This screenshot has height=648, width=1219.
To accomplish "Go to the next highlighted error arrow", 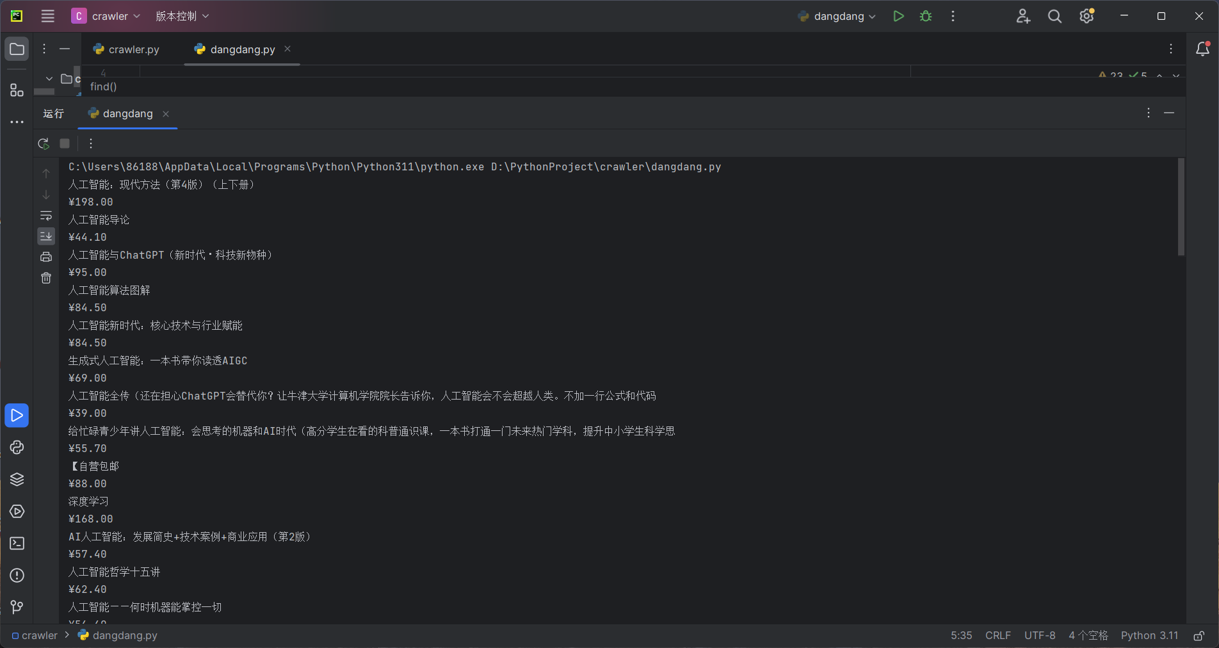I will tap(1176, 75).
